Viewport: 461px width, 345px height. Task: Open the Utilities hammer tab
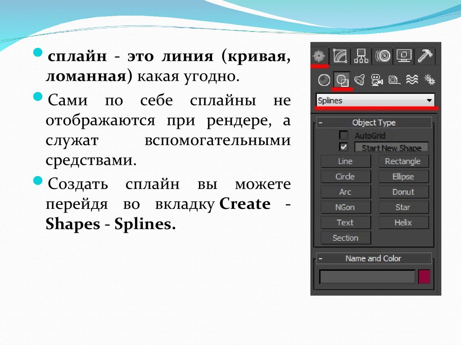[425, 56]
